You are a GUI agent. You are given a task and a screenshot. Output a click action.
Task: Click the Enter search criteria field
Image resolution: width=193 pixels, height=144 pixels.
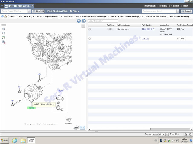tap(159, 11)
